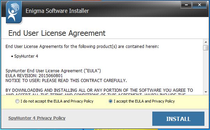This screenshot has height=130, width=210.
Task: Click the 'Enigma Software Installer' title text
Action: [57, 11]
